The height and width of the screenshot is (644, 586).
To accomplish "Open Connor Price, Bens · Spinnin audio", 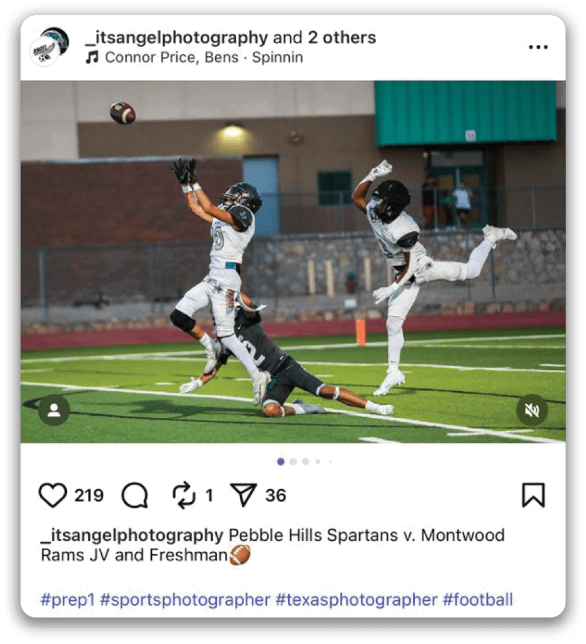I will [204, 57].
